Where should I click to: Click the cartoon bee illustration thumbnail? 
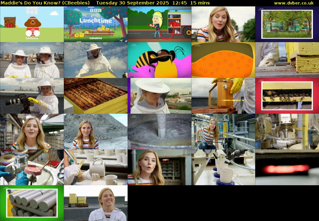(x=159, y=60)
